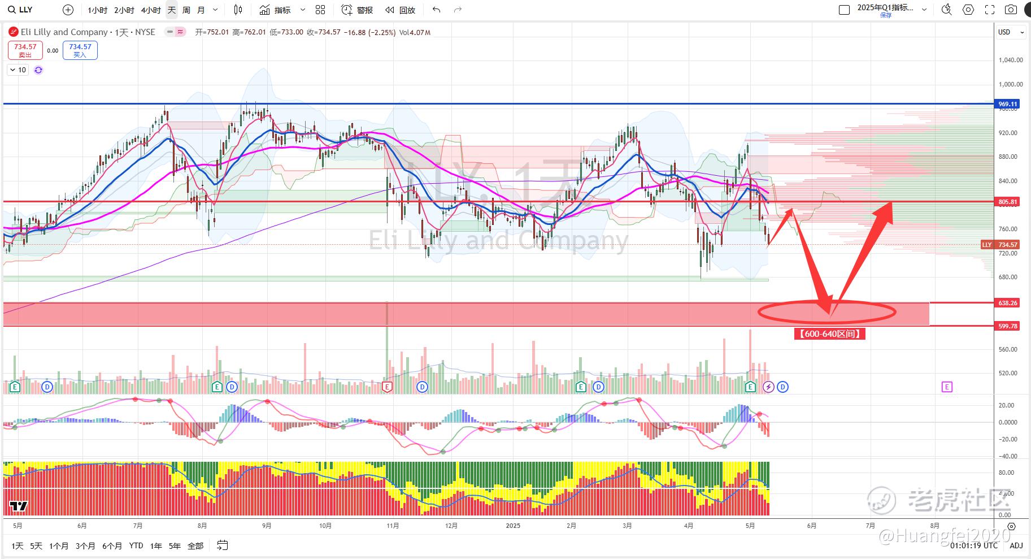The height and width of the screenshot is (559, 1031).
Task: Click the purple indicator refresh icon
Action: [38, 70]
